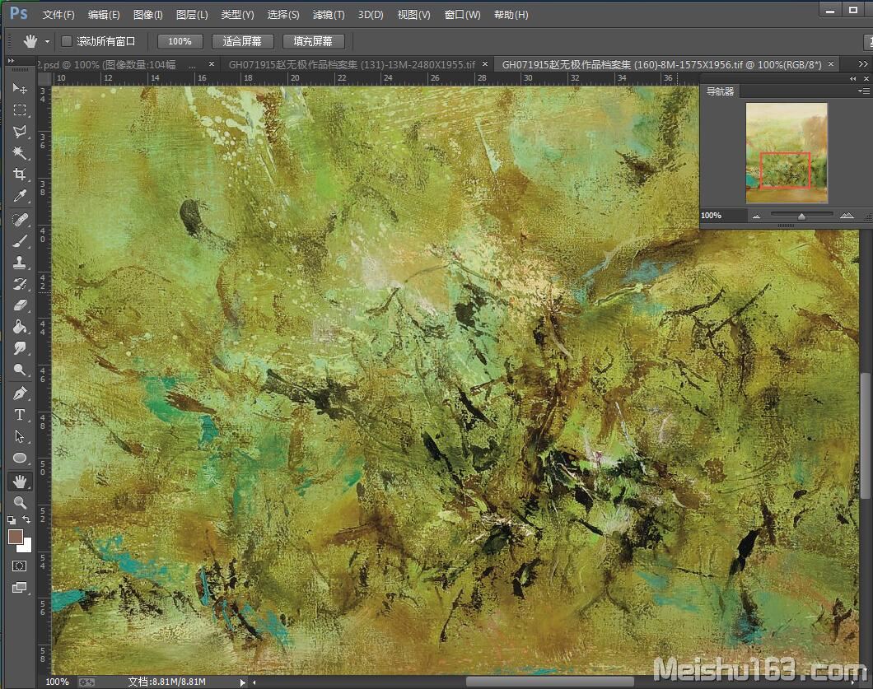Click the 适合屏幕 fit screen button
The width and height of the screenshot is (873, 689).
click(242, 41)
